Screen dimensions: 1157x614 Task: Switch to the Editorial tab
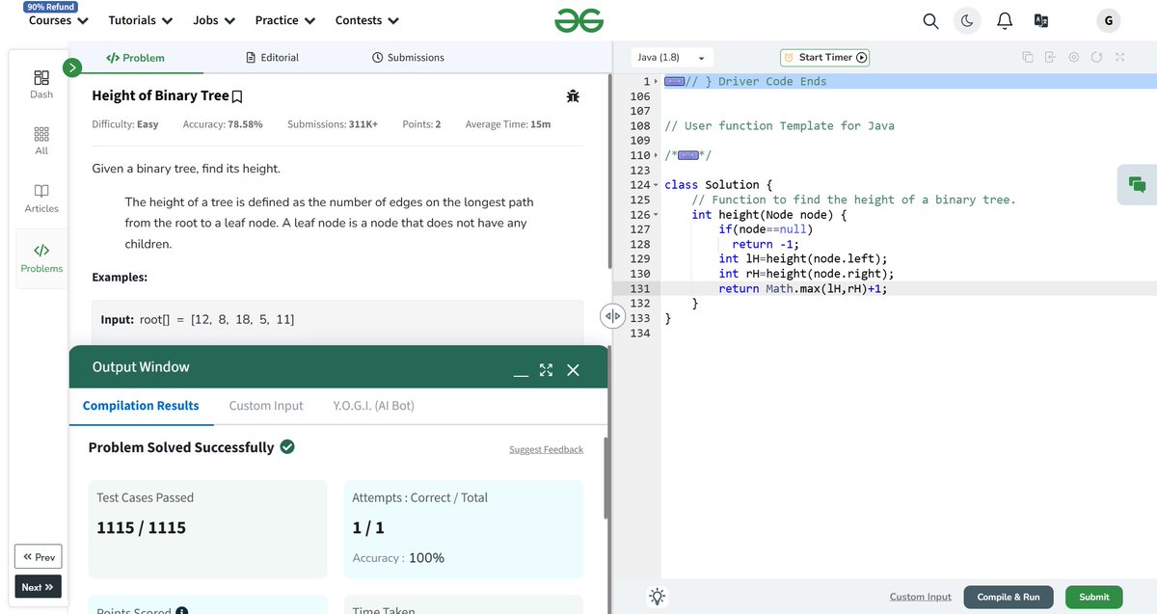[x=273, y=58]
